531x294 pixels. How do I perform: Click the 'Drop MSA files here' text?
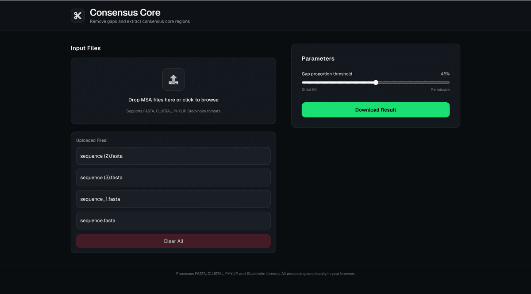pyautogui.click(x=173, y=100)
